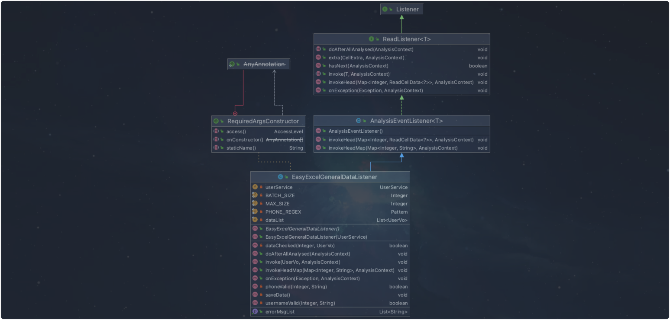
Task: Click the method icon of usernameValid(Integer, String)
Action: tap(255, 303)
